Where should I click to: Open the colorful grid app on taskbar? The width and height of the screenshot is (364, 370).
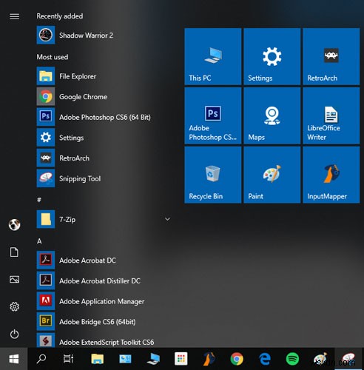point(181,359)
